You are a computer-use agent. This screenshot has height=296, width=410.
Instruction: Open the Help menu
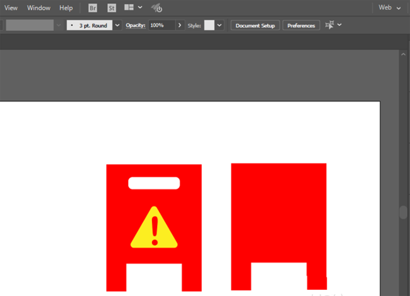(66, 8)
